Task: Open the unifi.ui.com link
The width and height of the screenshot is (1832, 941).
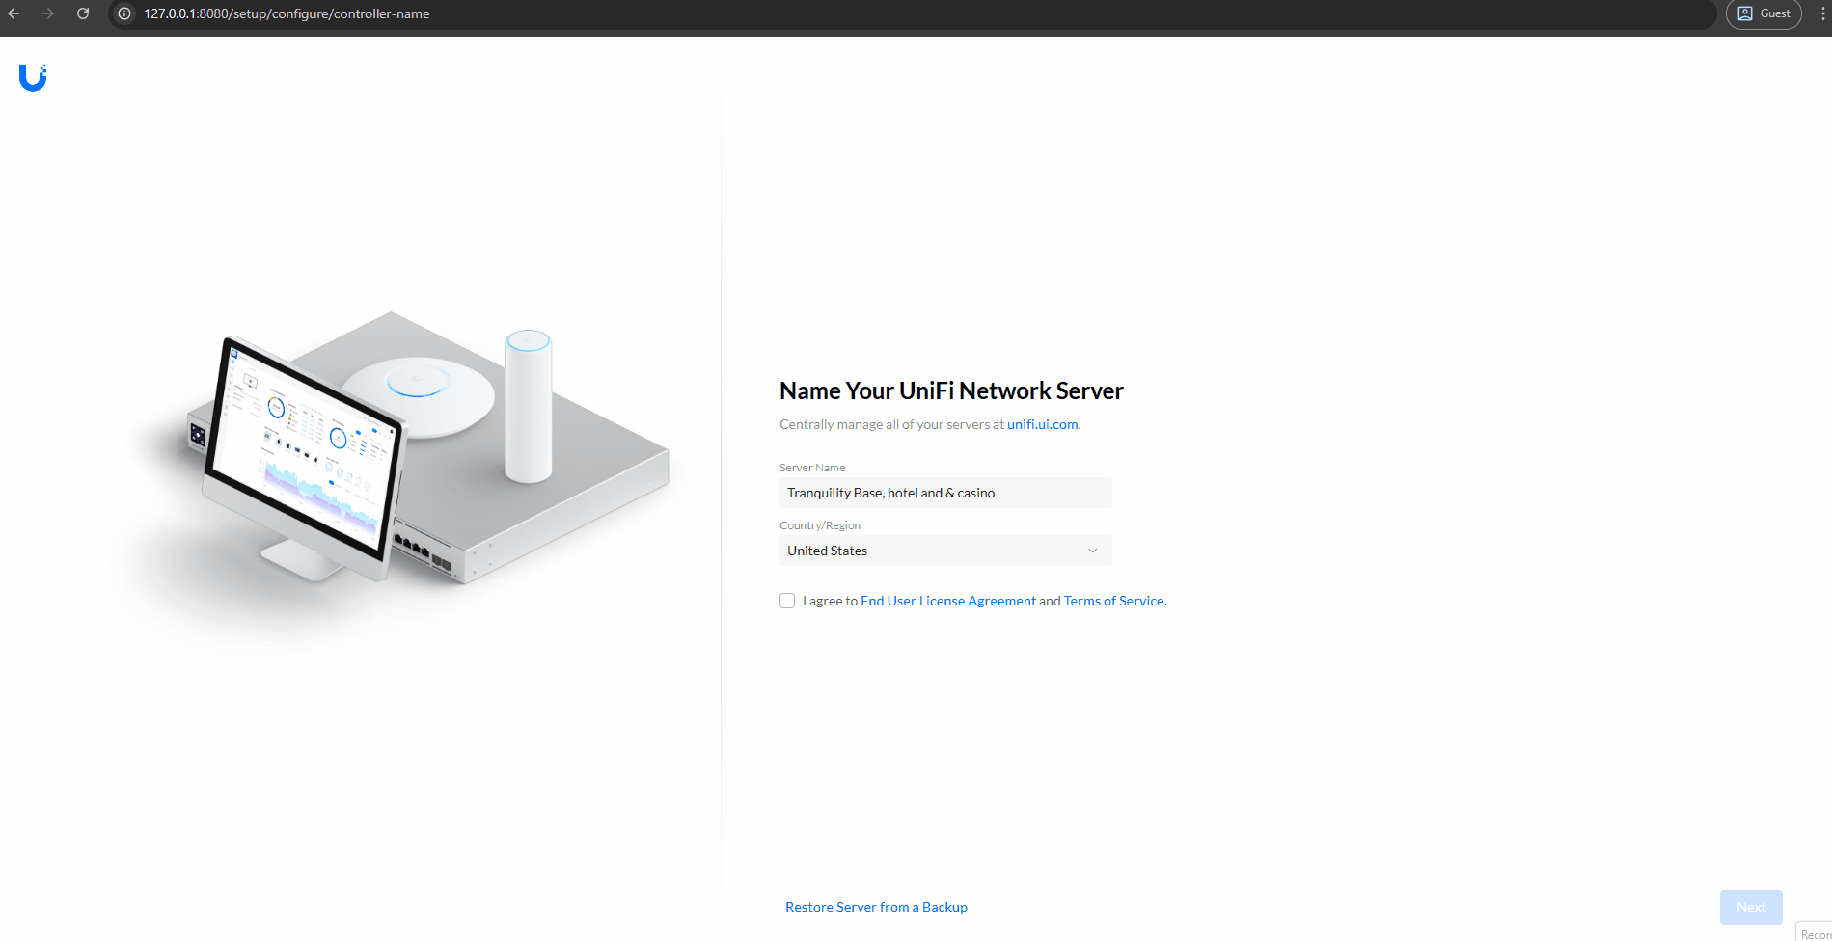Action: pos(1042,424)
